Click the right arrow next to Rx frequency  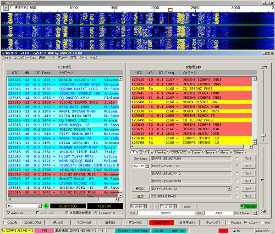pyautogui.click(x=156, y=207)
